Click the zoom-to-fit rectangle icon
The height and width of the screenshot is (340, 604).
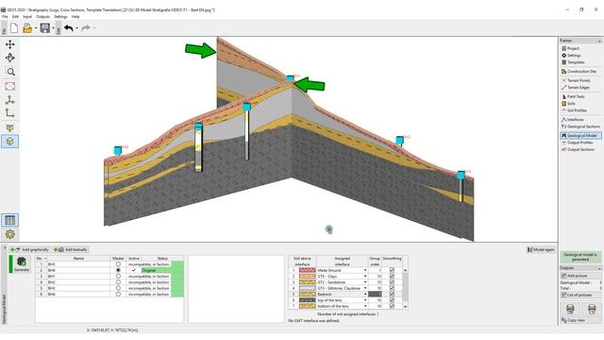[x=10, y=86]
